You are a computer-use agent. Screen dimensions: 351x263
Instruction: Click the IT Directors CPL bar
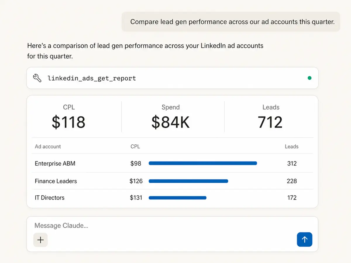[178, 198]
